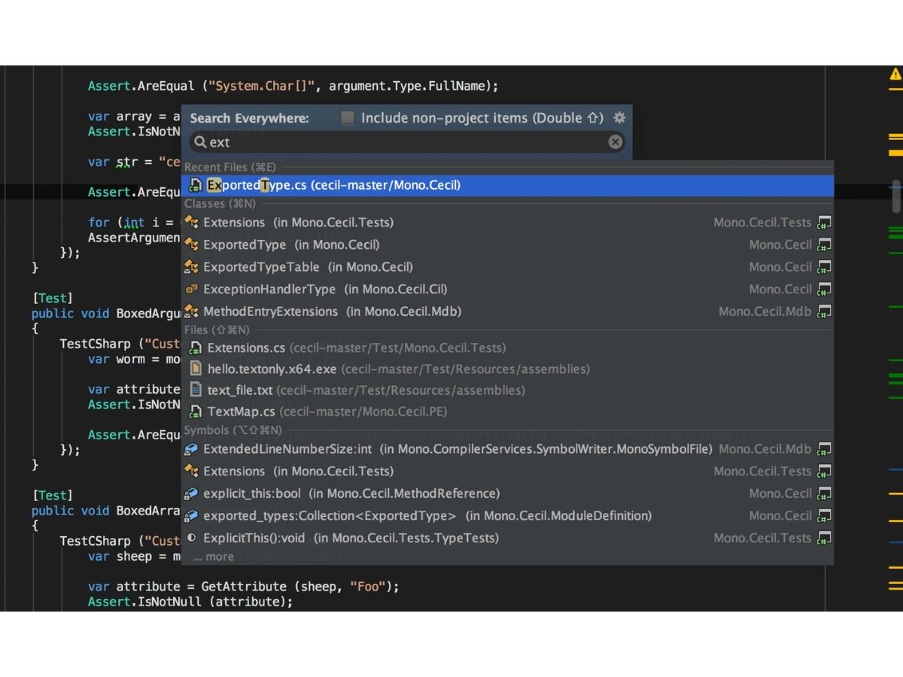Click project icon in ExceptionHandlerType row
The image size is (903, 677).
825,289
